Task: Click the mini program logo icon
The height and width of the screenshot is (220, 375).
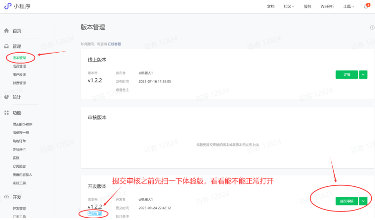Action: point(8,6)
